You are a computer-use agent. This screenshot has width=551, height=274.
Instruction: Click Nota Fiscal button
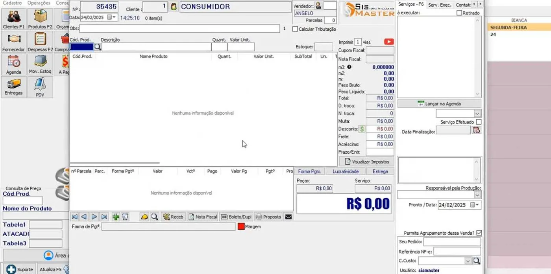point(203,217)
